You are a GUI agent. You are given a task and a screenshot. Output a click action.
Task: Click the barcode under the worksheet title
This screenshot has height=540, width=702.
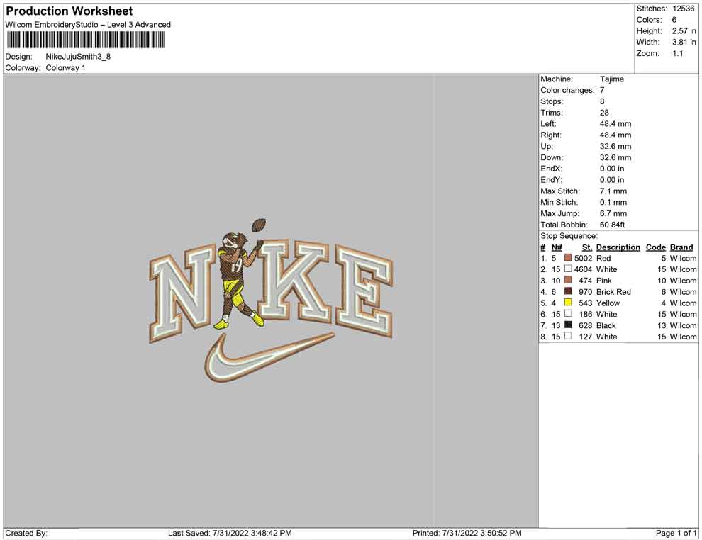[86, 40]
